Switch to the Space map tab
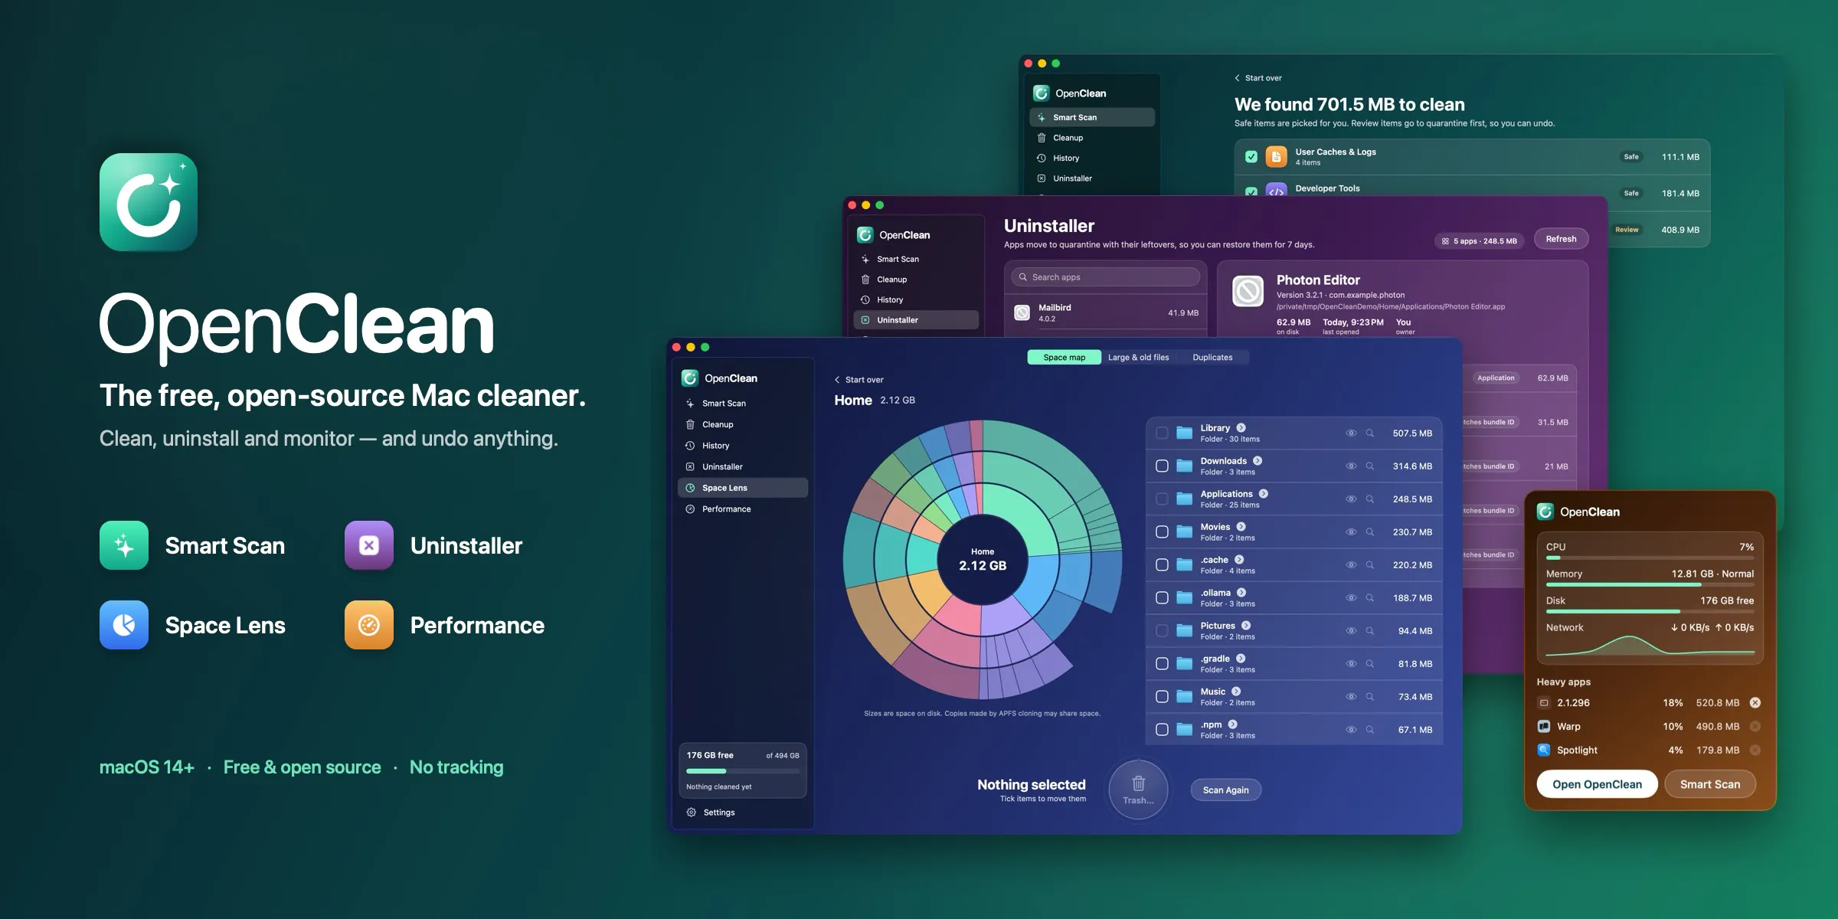1838x919 pixels. click(1064, 357)
